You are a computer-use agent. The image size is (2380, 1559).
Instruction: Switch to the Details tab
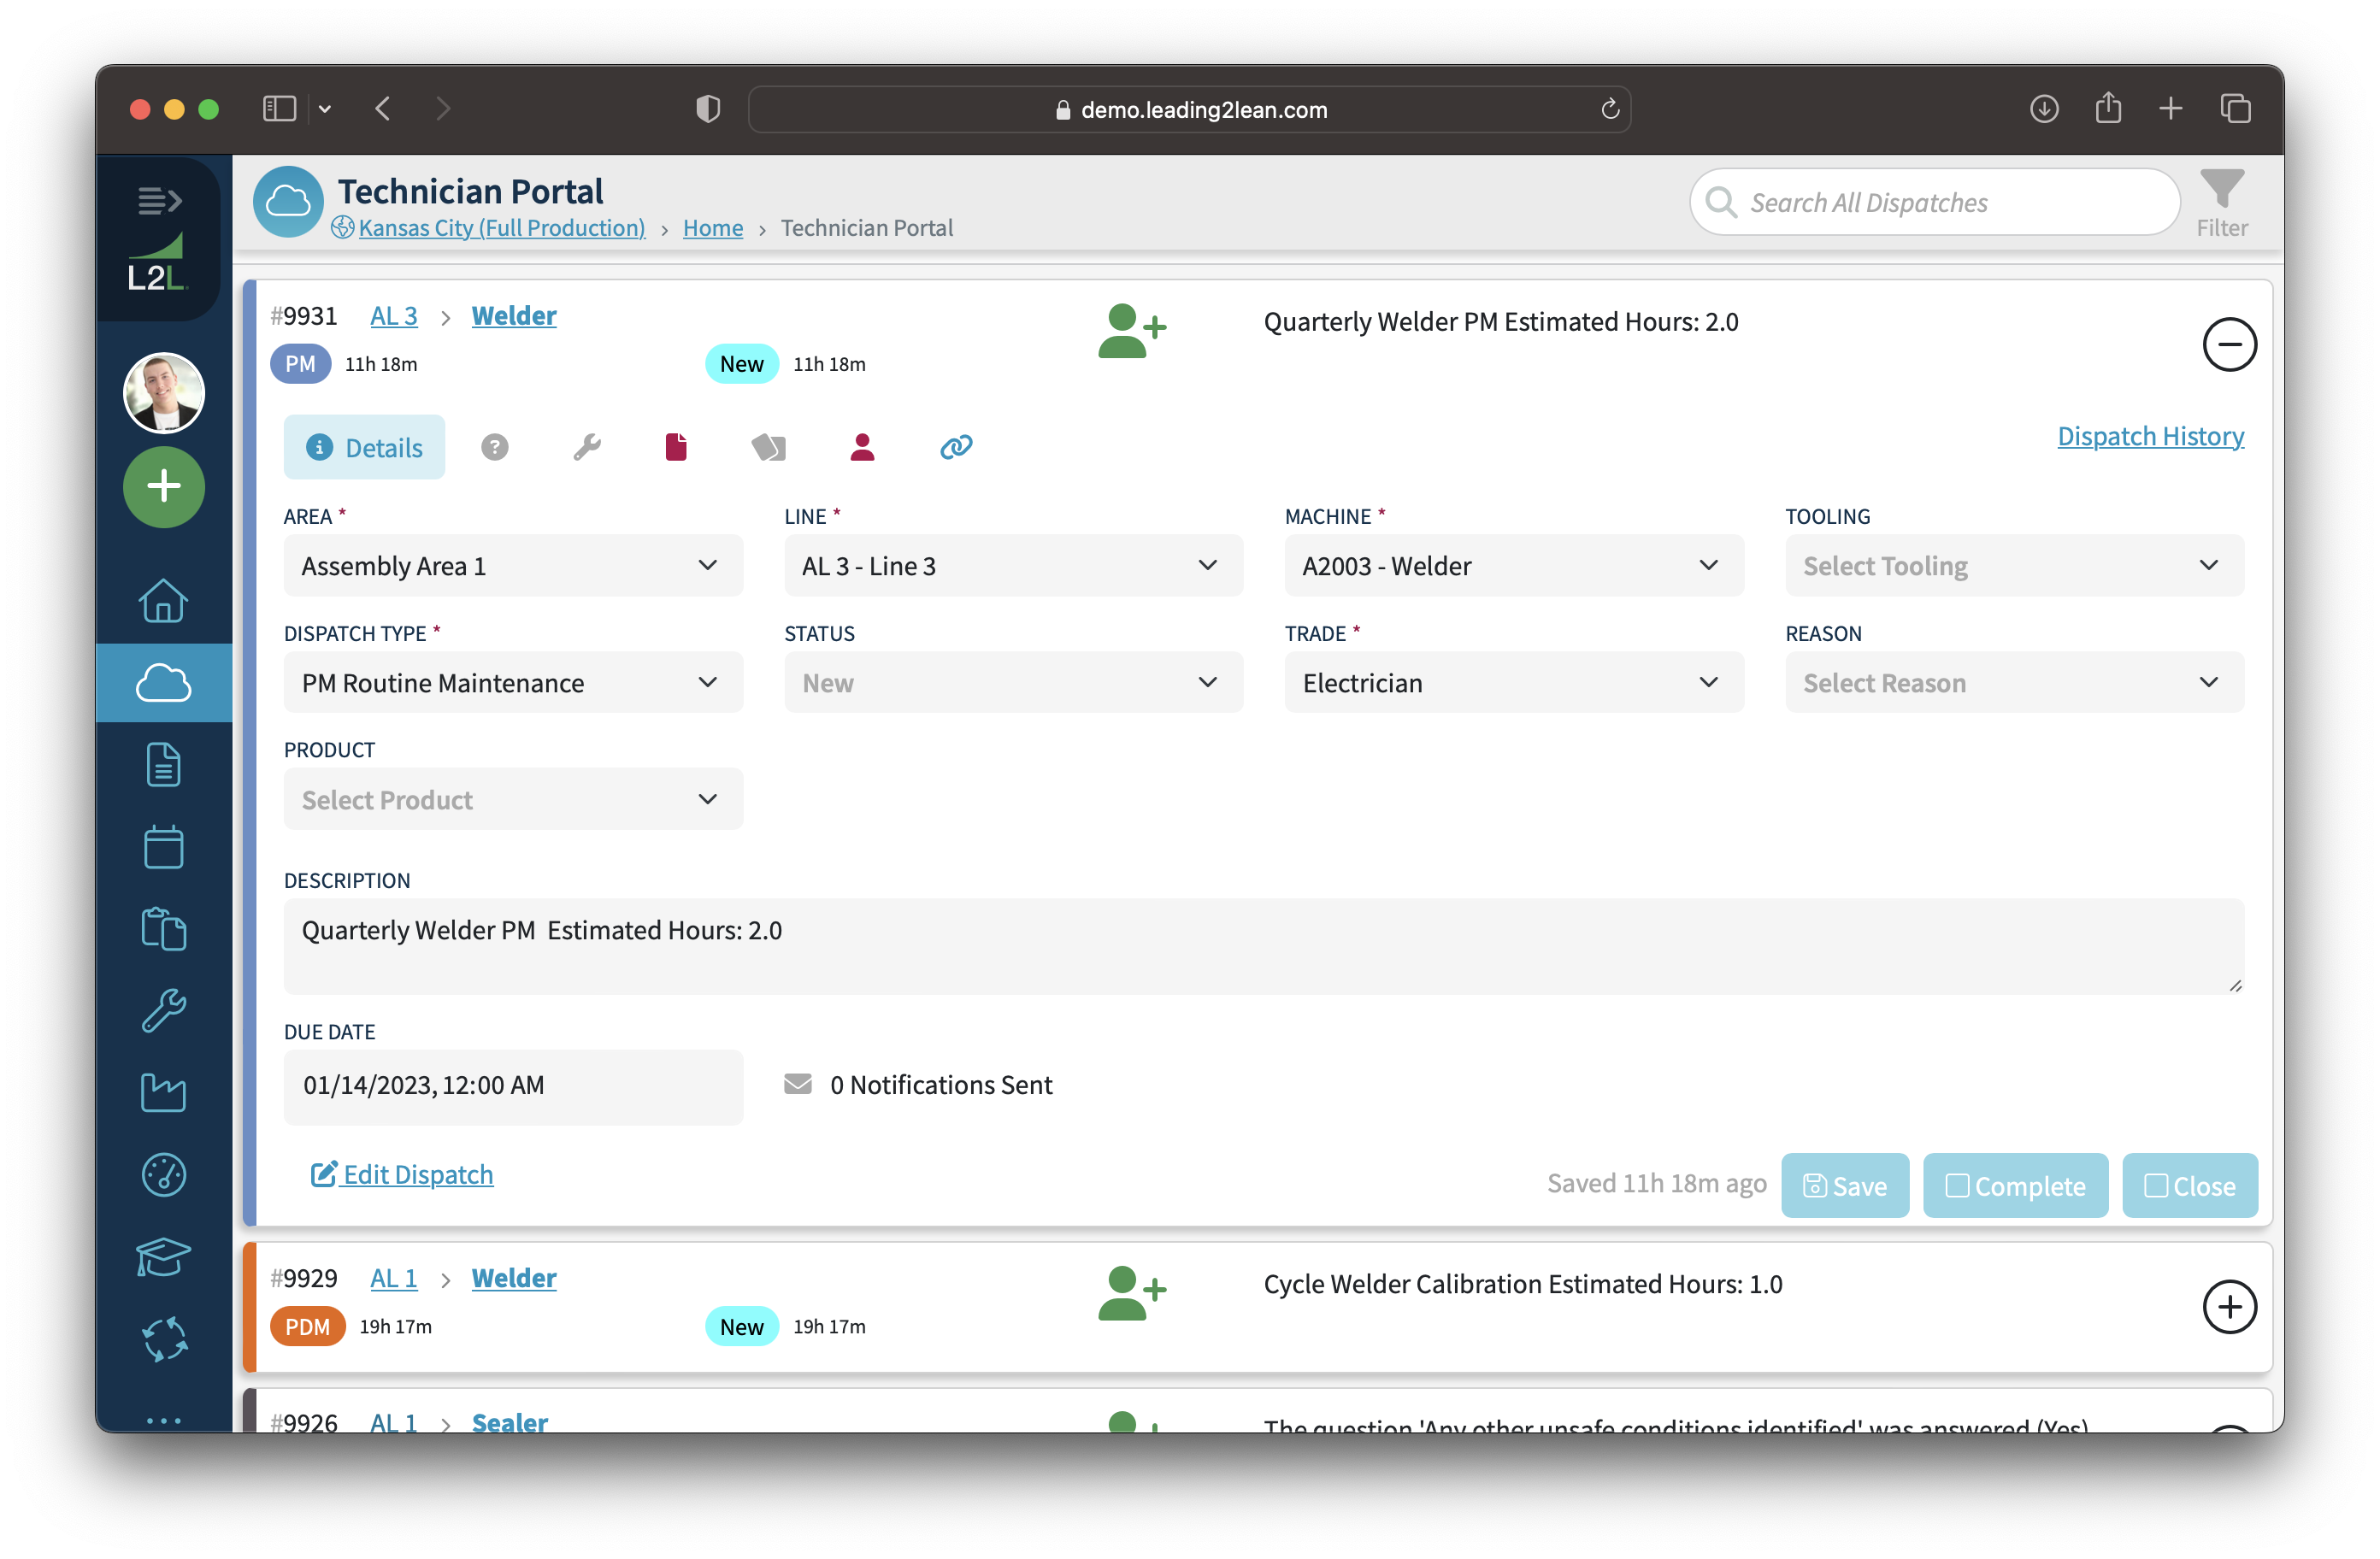[364, 447]
